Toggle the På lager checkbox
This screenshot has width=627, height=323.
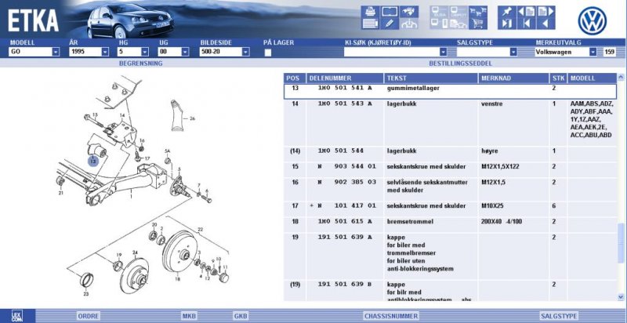(268, 53)
